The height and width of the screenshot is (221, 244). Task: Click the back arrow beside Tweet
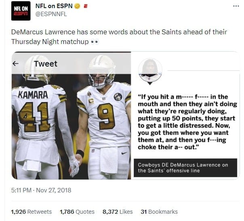[x=16, y=64]
